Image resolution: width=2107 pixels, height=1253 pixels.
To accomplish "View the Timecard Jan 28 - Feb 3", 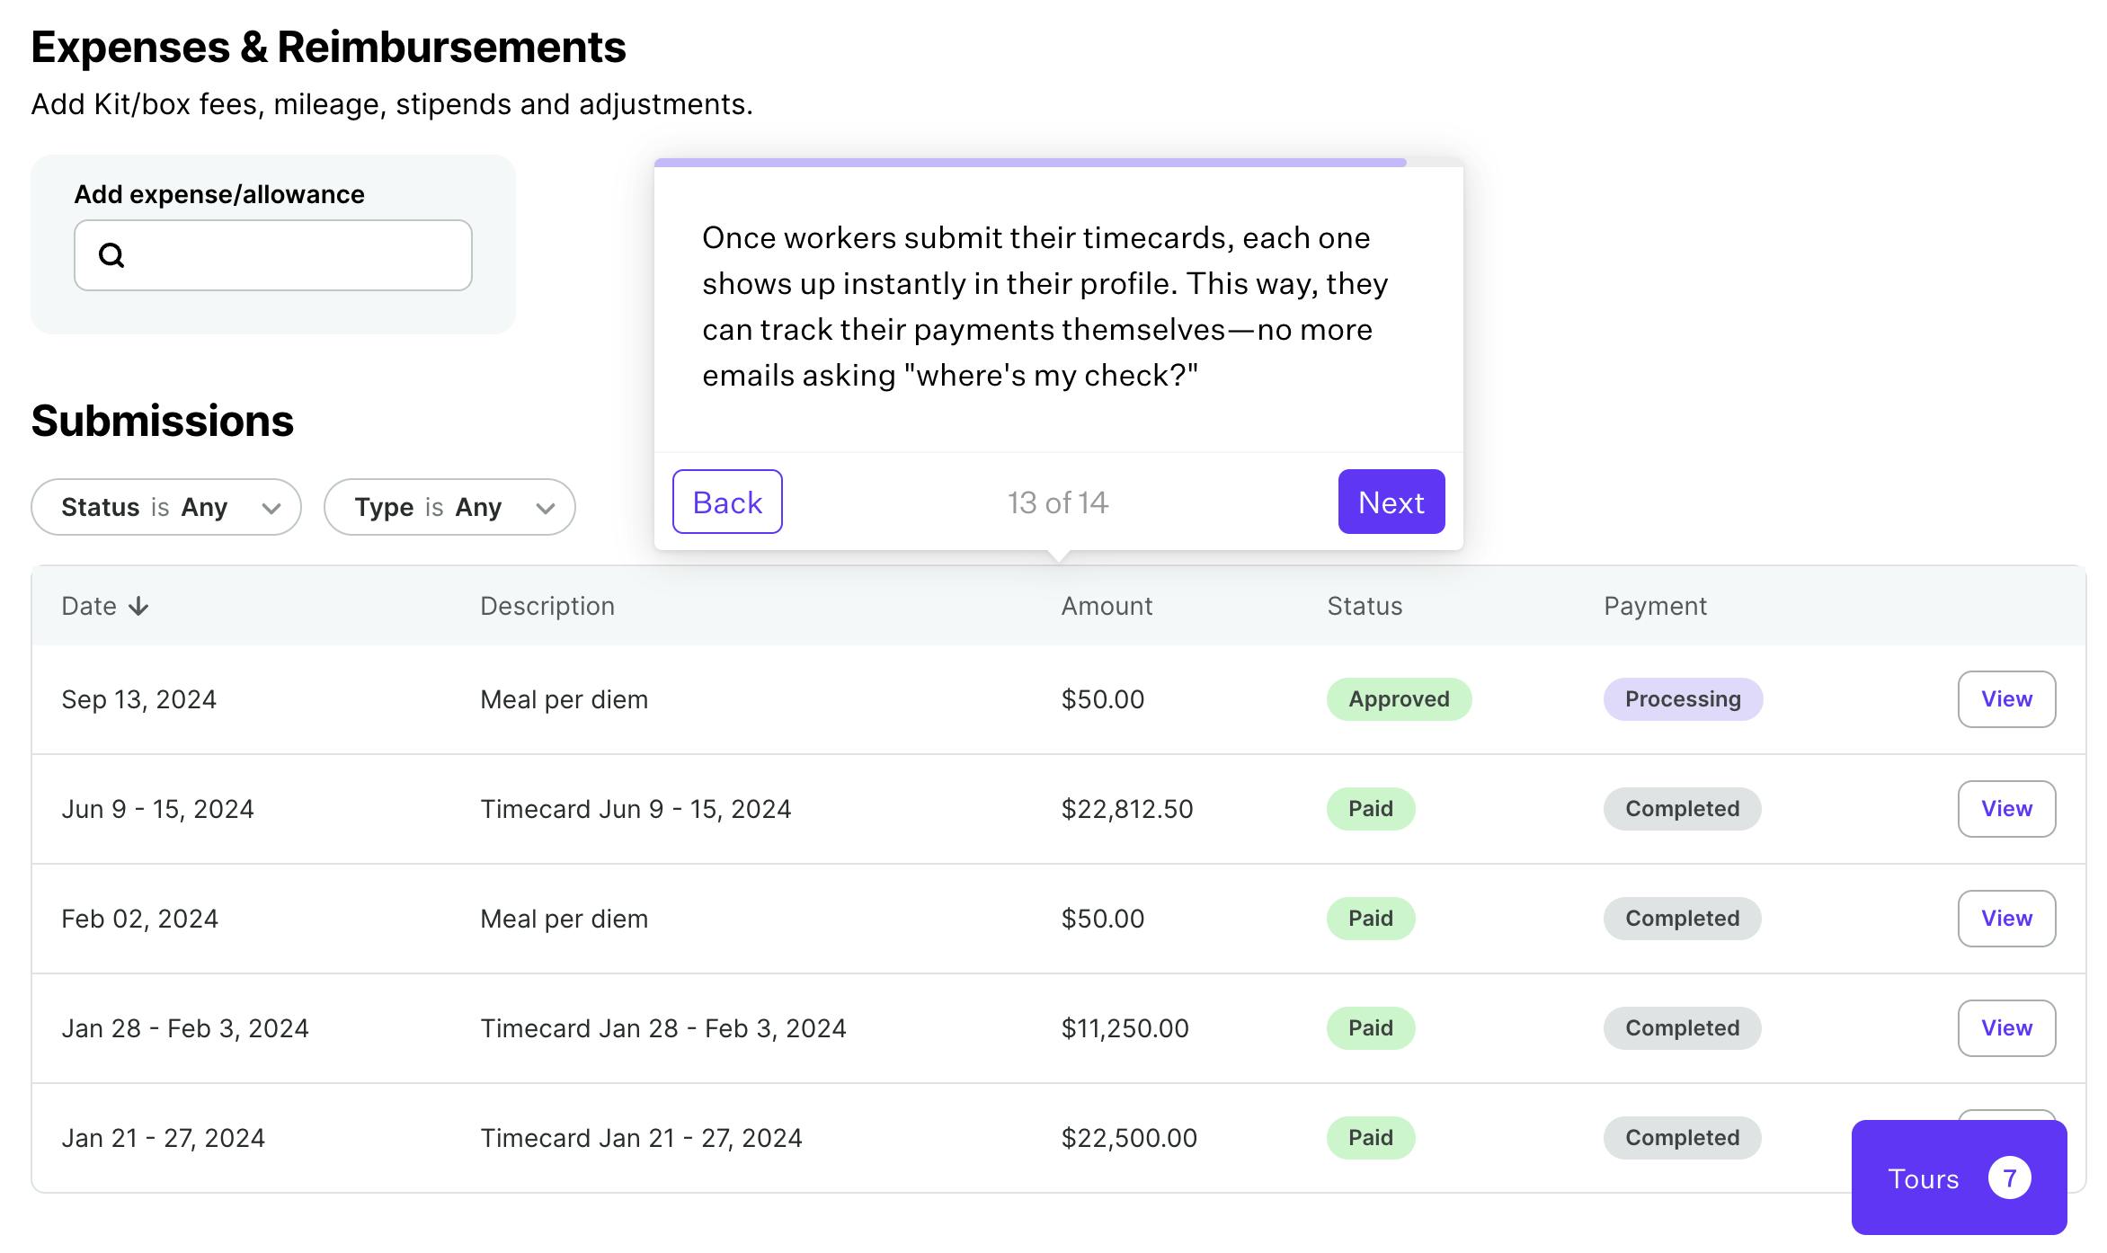I will click(x=2005, y=1028).
